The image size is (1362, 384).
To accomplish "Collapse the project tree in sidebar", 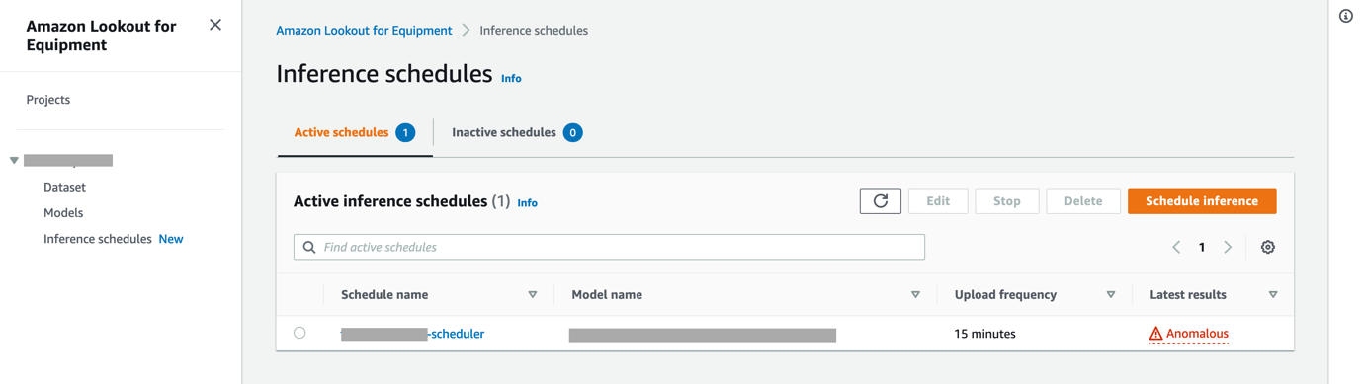I will pyautogui.click(x=14, y=160).
